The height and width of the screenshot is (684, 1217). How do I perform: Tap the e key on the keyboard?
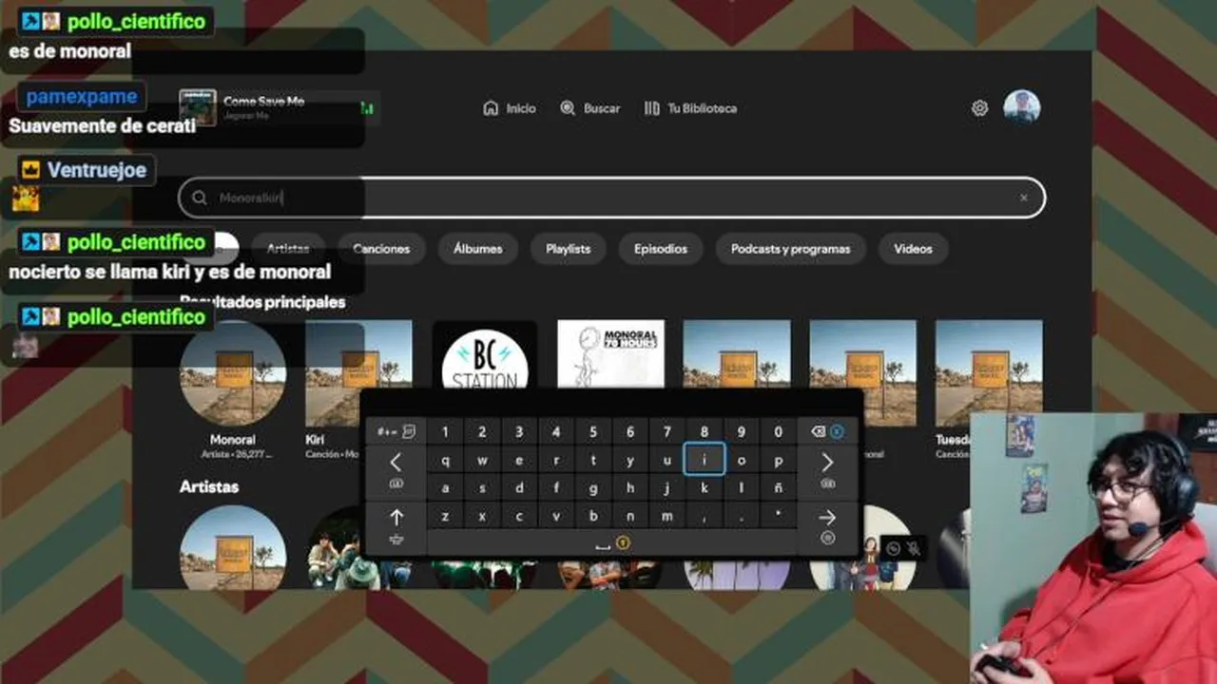click(x=519, y=461)
